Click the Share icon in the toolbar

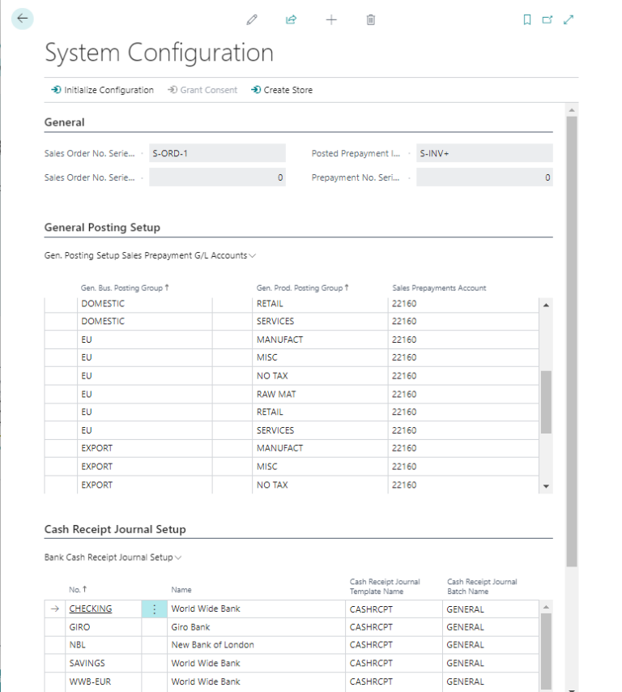pos(291,19)
